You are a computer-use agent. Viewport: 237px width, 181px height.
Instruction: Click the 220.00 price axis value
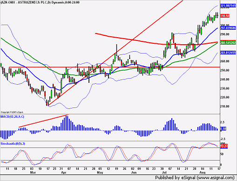coord(225,97)
